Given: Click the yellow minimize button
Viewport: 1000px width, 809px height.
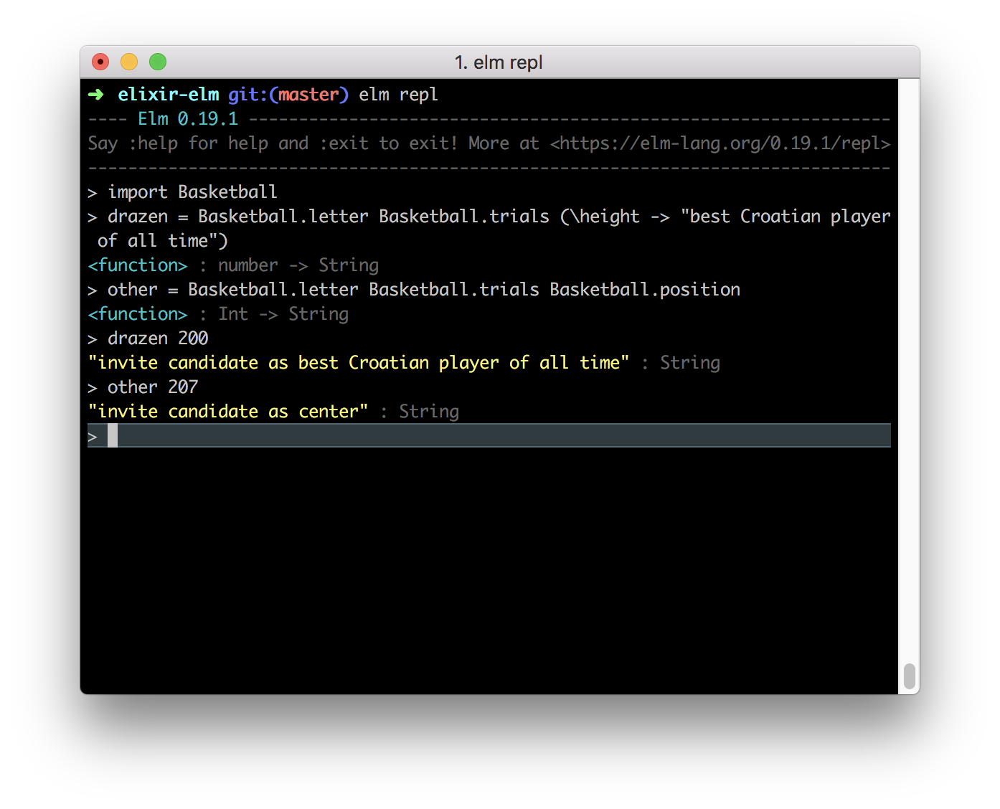Looking at the screenshot, I should pos(128,62).
